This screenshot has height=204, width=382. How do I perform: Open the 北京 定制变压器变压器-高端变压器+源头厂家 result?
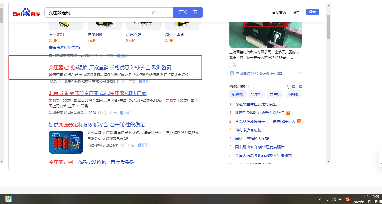(98, 93)
